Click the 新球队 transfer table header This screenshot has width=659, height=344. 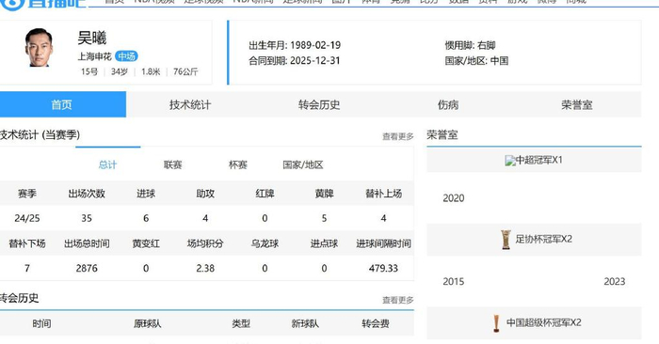[305, 323]
